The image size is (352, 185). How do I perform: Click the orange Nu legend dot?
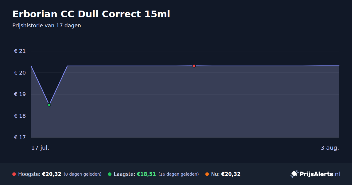tap(207, 174)
